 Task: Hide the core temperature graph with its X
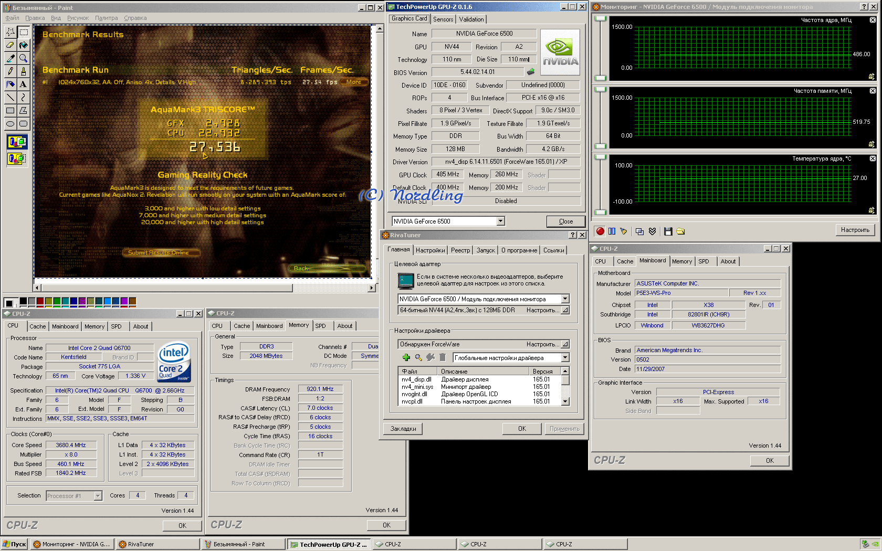pyautogui.click(x=873, y=158)
